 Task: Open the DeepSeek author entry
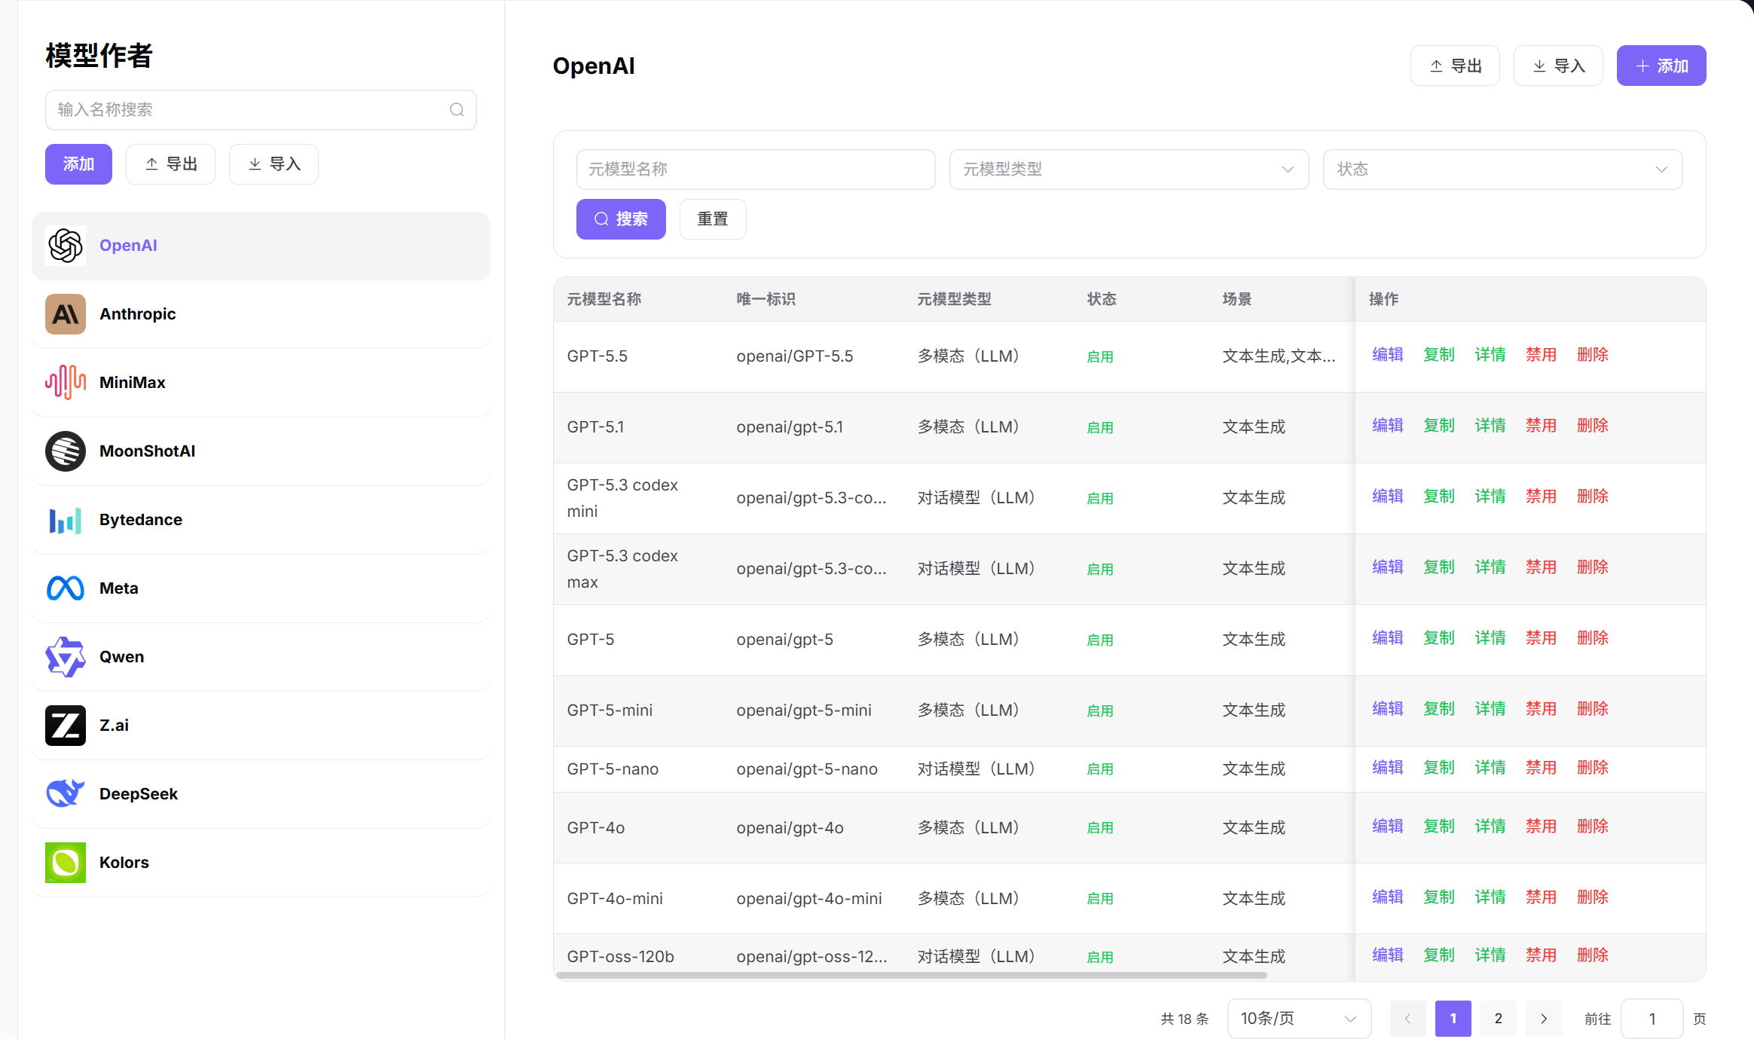click(261, 794)
